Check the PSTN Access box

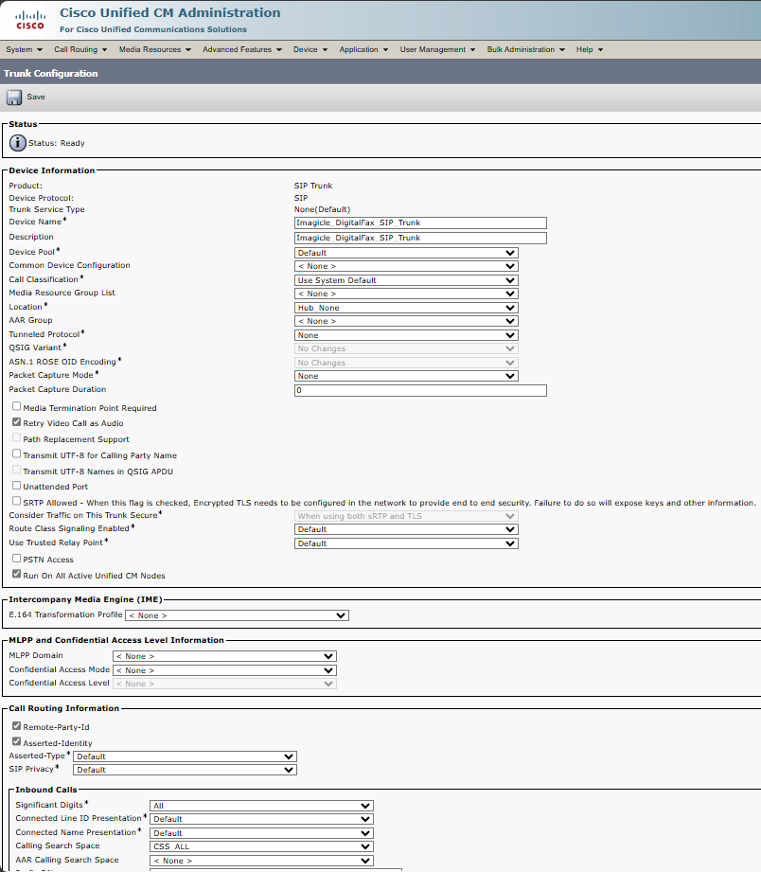pos(17,559)
